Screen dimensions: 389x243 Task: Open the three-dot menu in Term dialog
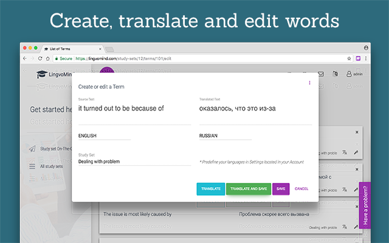[x=309, y=83]
